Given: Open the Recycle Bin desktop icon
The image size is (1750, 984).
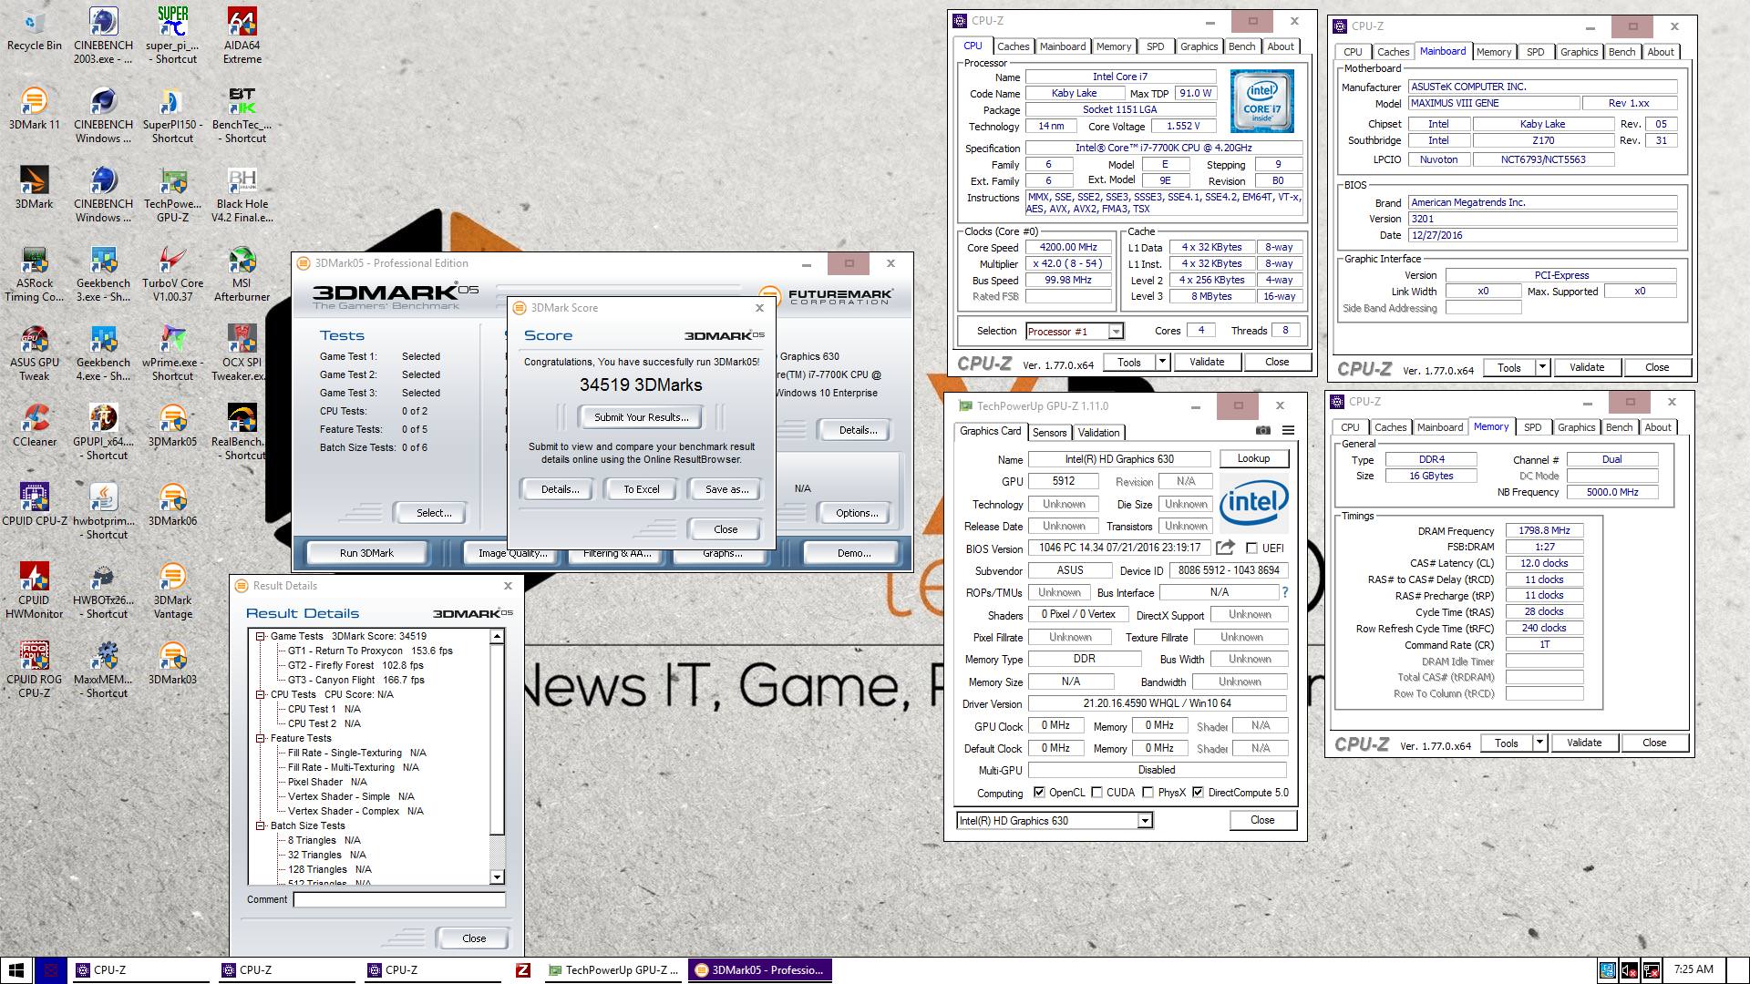Looking at the screenshot, I should (35, 30).
